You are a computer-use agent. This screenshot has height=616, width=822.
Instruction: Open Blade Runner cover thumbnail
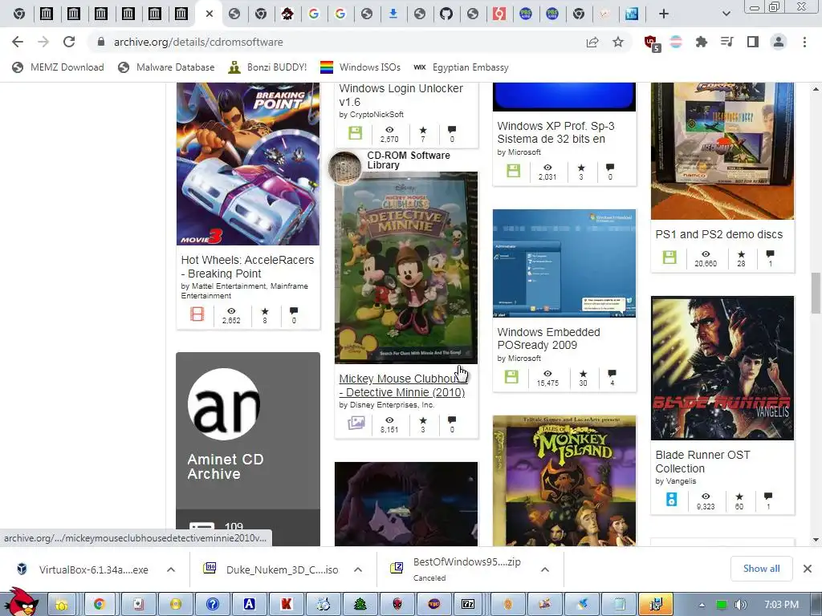point(722,368)
